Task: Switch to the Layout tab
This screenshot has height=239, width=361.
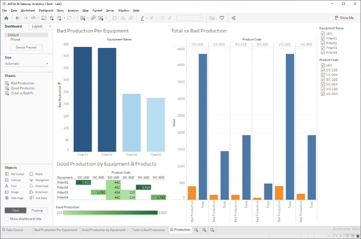Action: click(x=37, y=26)
